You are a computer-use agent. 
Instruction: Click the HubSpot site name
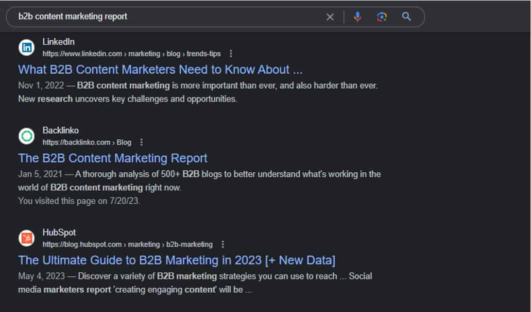[x=59, y=232]
